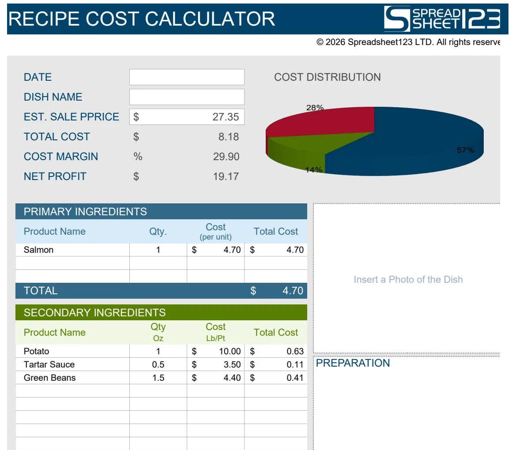The height and width of the screenshot is (450, 512).
Task: Select the Salmon product name cell
Action: [72, 250]
